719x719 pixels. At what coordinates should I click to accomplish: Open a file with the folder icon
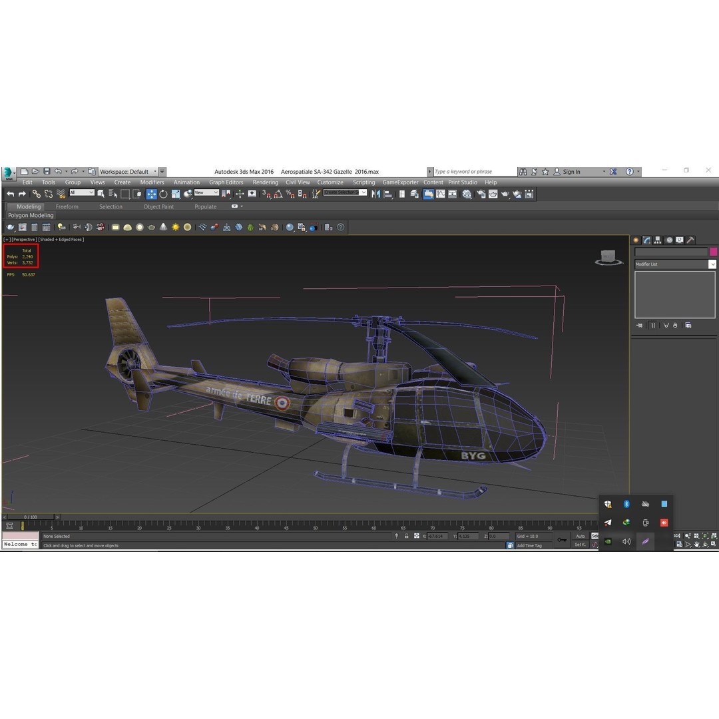[35, 172]
